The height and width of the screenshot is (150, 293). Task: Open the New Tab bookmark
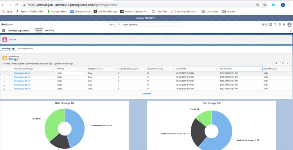tap(159, 11)
